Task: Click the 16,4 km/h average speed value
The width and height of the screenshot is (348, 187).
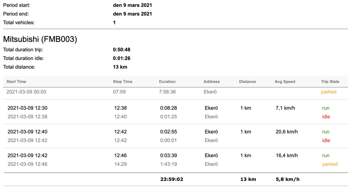Action: (286, 156)
